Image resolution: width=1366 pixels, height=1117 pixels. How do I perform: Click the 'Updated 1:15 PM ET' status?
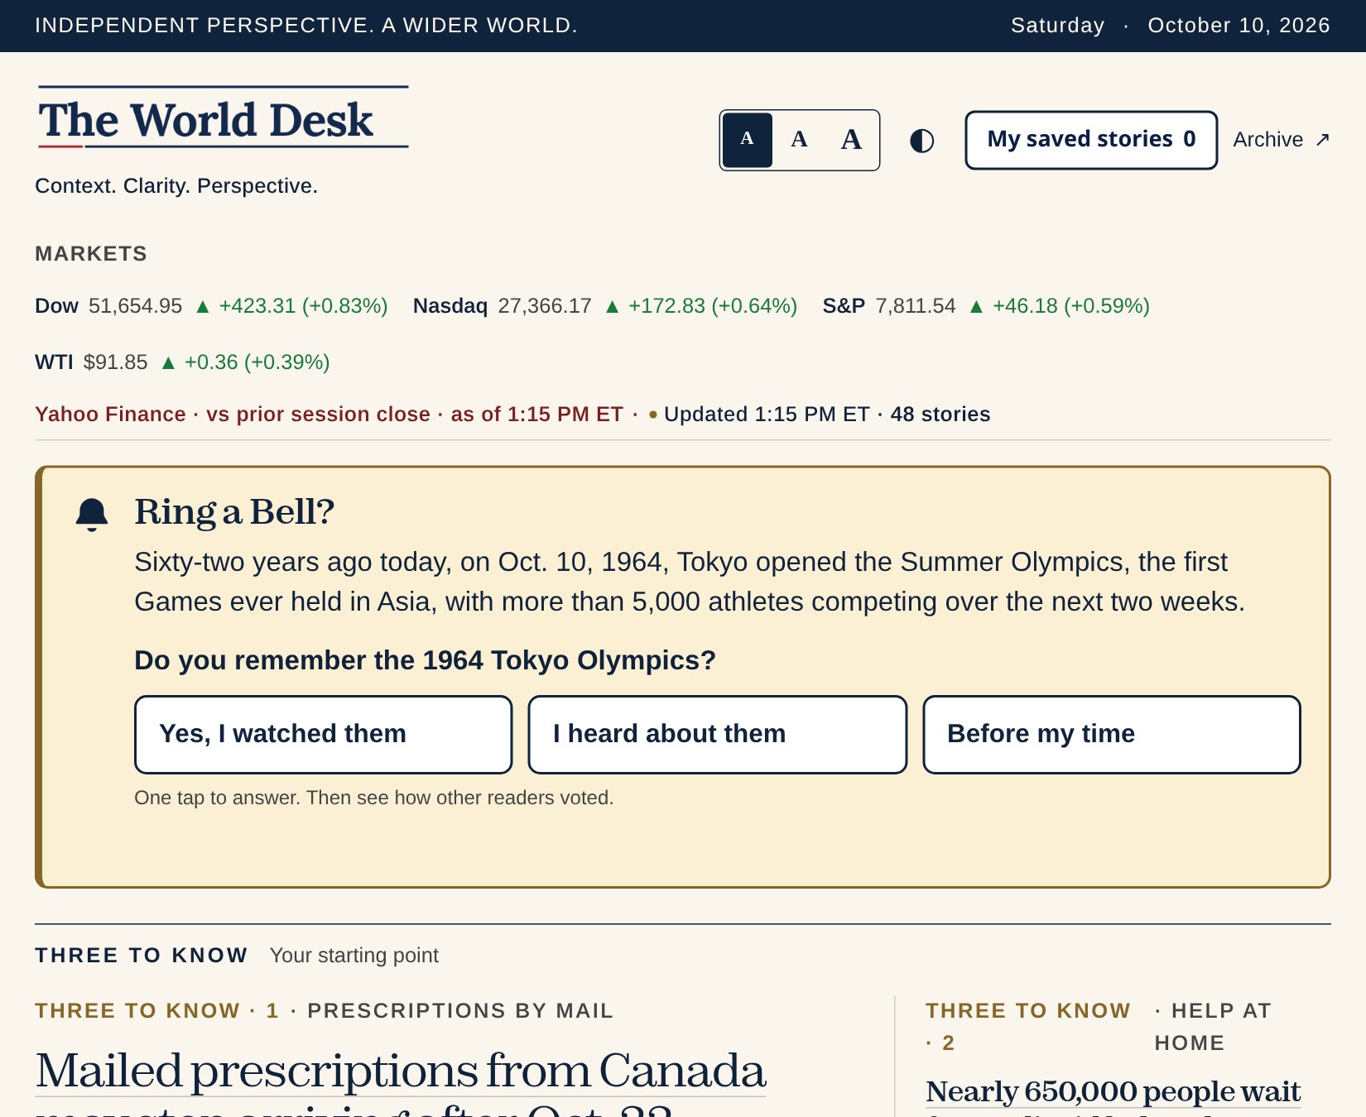pyautogui.click(x=767, y=415)
